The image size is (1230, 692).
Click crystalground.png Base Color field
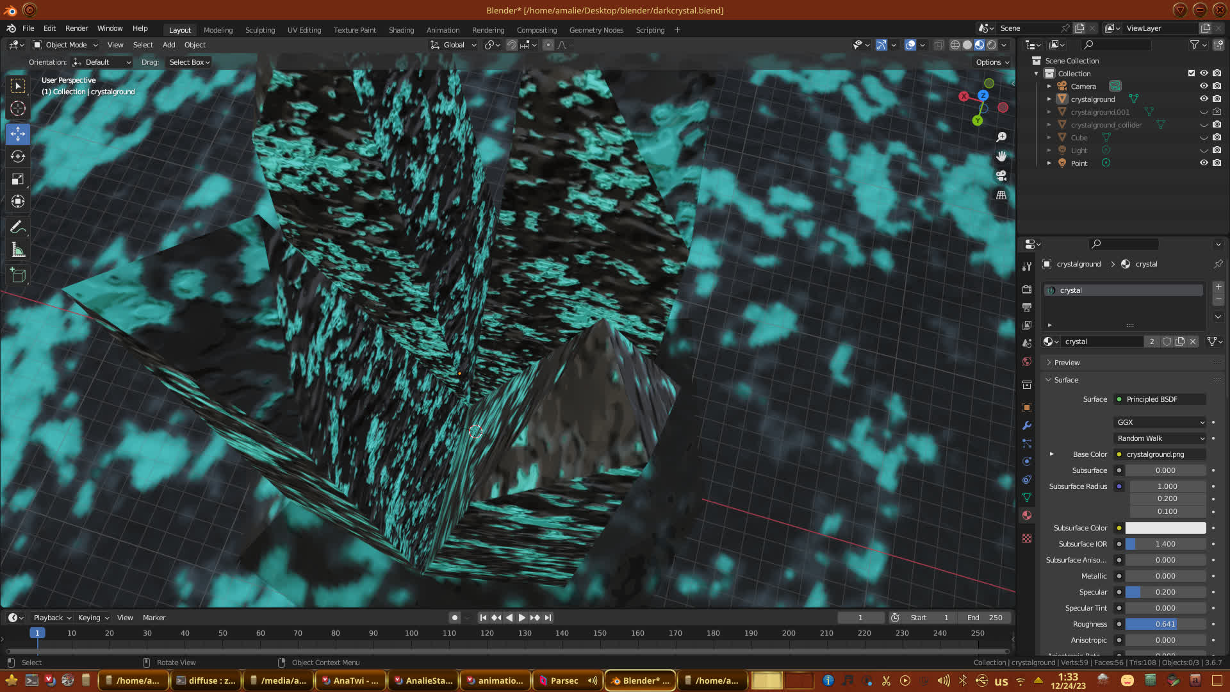(x=1160, y=454)
